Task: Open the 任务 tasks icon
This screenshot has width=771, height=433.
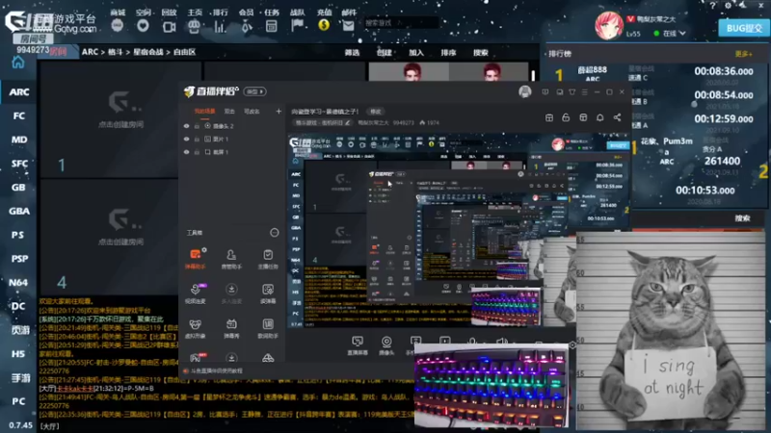Action: [x=272, y=26]
